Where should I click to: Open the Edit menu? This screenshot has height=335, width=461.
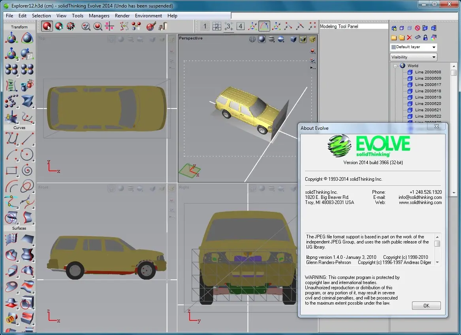[23, 15]
